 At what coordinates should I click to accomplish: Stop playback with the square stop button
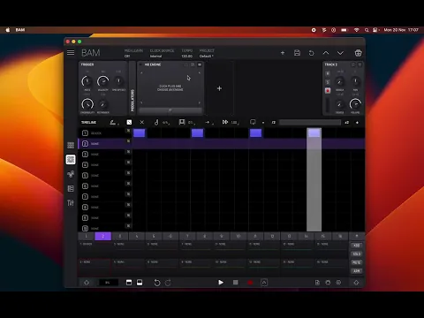click(236, 283)
